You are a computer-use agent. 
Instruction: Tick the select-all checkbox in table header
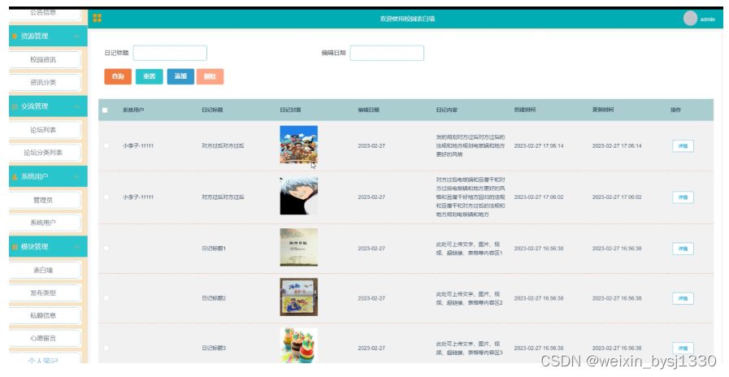point(105,110)
